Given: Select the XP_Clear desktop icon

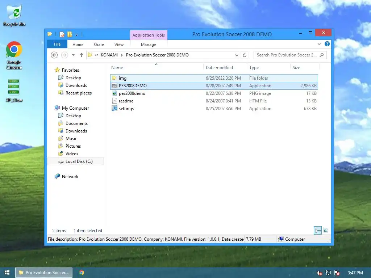Looking at the screenshot, I should (x=14, y=91).
